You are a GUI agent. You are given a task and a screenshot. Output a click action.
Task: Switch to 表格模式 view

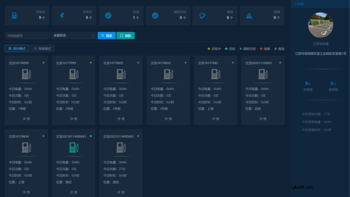(x=42, y=48)
